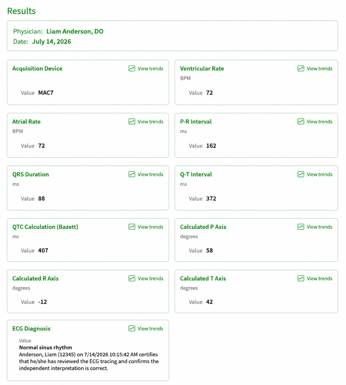Click trend chart icon for Calculated P Axis
Viewport: 346px width, 385px height.
coord(301,227)
